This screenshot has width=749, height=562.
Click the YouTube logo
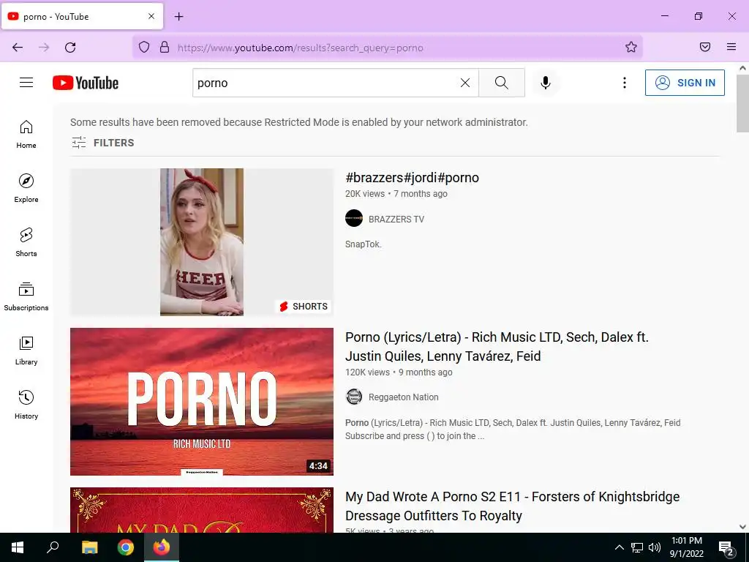click(86, 83)
